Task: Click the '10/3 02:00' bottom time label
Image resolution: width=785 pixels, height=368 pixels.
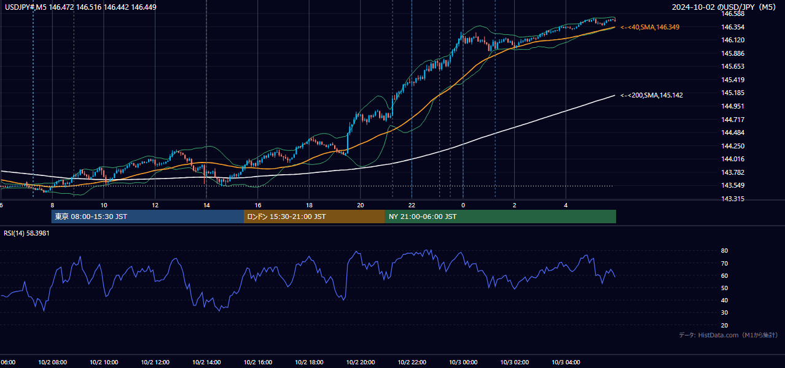Action: [x=514, y=362]
